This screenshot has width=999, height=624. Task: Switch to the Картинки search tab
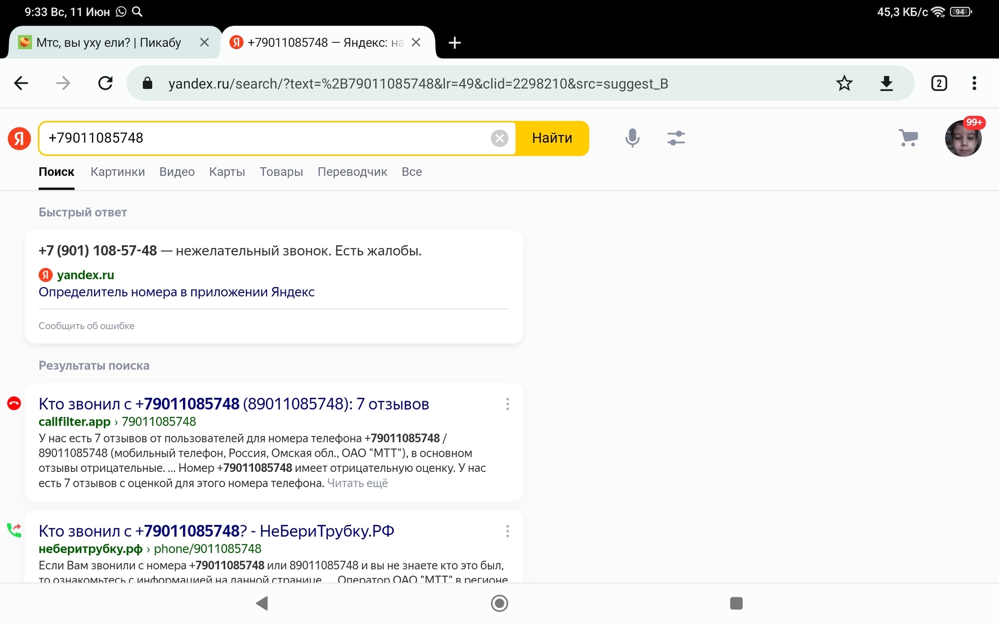[x=118, y=172]
